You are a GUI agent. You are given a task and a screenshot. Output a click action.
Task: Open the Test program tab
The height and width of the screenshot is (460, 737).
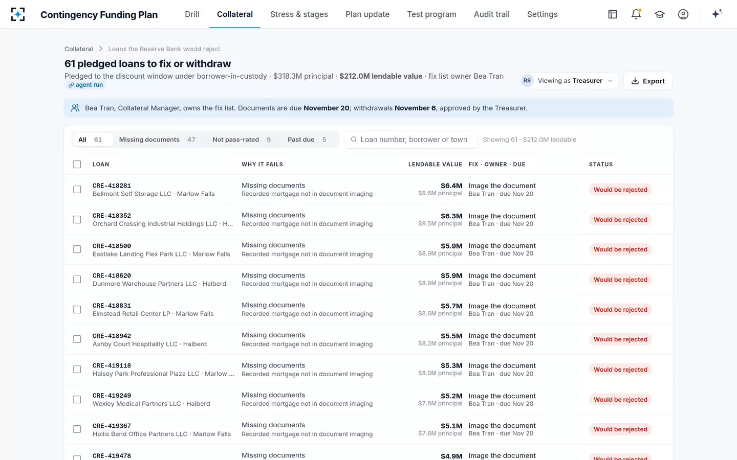coord(431,14)
